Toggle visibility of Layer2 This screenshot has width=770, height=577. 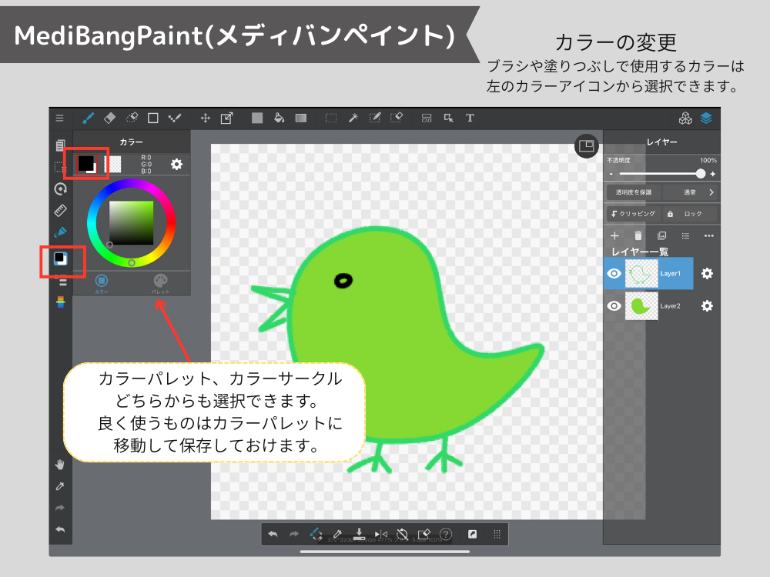tap(614, 305)
